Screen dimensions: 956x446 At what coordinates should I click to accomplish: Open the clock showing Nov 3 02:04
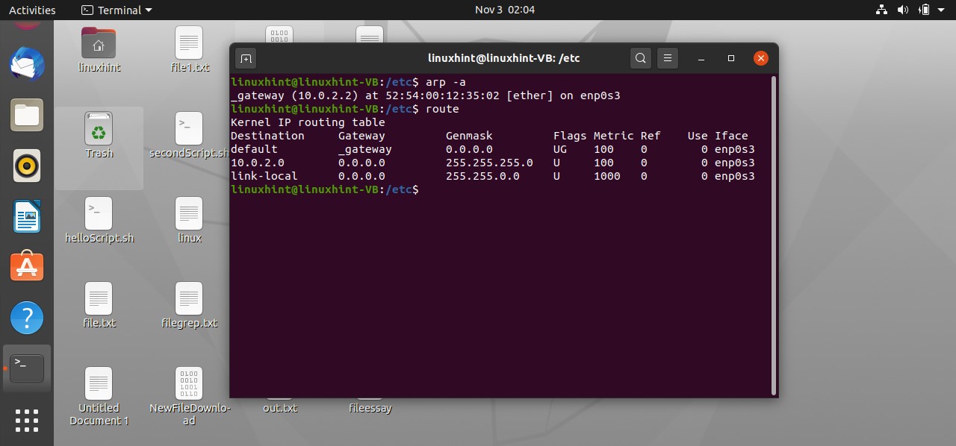click(505, 10)
